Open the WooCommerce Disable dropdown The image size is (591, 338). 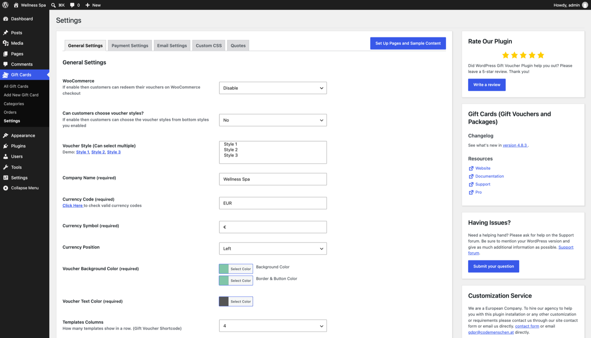[x=273, y=88]
